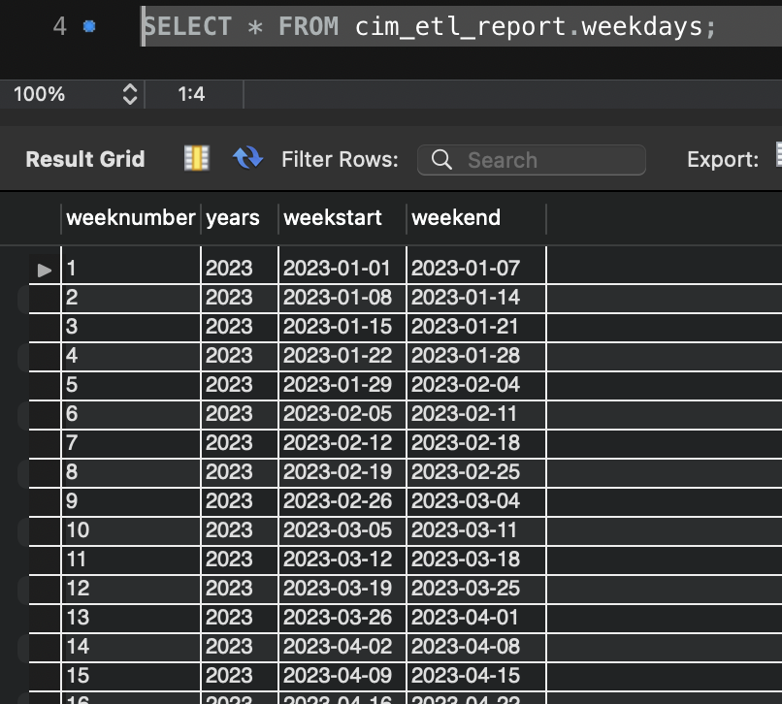The height and width of the screenshot is (704, 782).
Task: Open the 100% zoom level stepper
Action: (130, 95)
